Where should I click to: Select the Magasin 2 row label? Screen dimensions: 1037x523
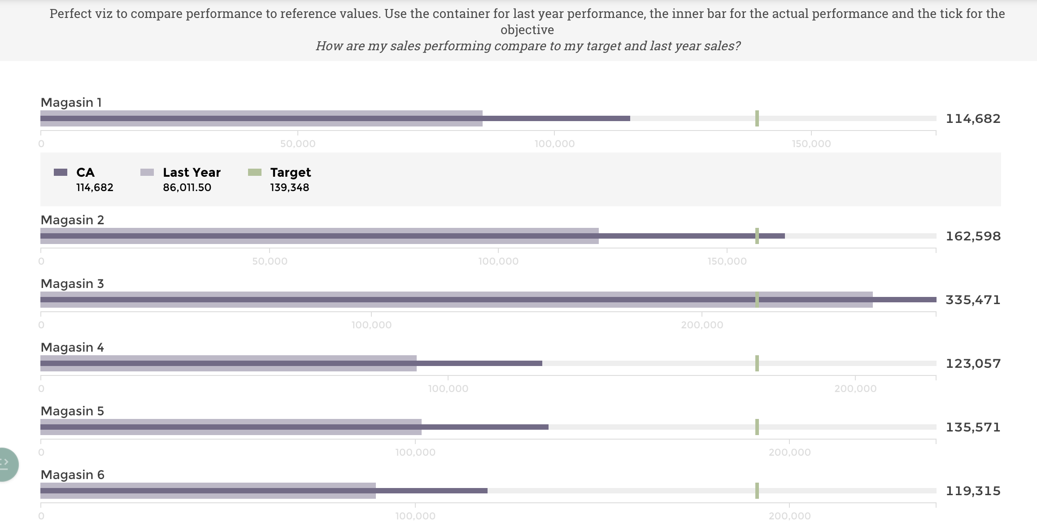point(72,220)
